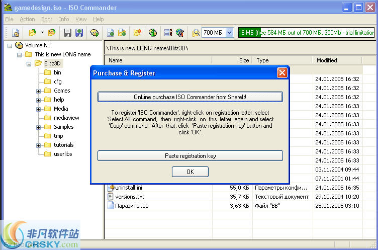Click the Open ISO file folder icon
Screen dimensions: 378x250
point(33,33)
